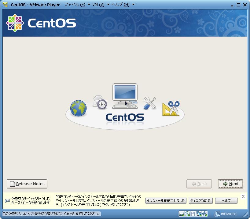Viewport: 250px width, 219px height.
Task: Click the globe icon in CentOS splash
Action: point(78,108)
